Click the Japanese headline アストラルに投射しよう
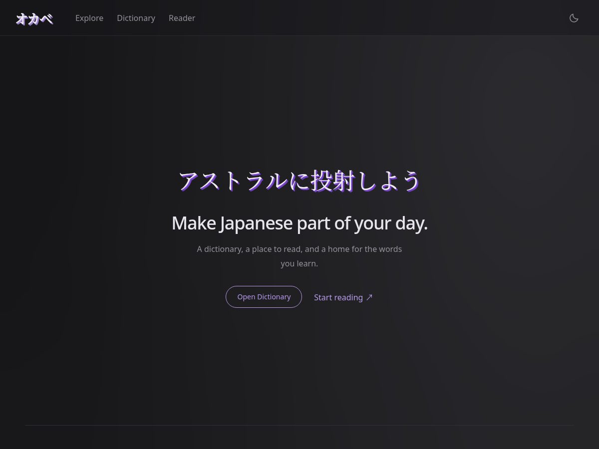The height and width of the screenshot is (449, 599). [x=299, y=181]
